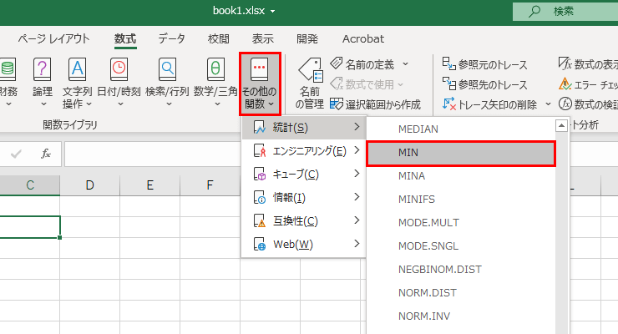
Task: Switch to 表示 tab
Action: tap(263, 38)
